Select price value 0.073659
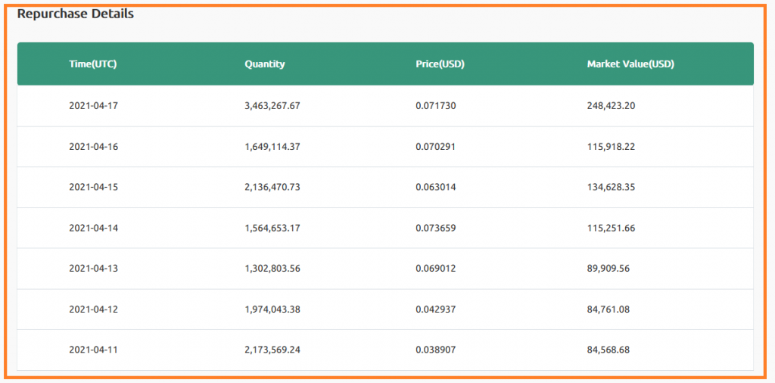 click(436, 228)
